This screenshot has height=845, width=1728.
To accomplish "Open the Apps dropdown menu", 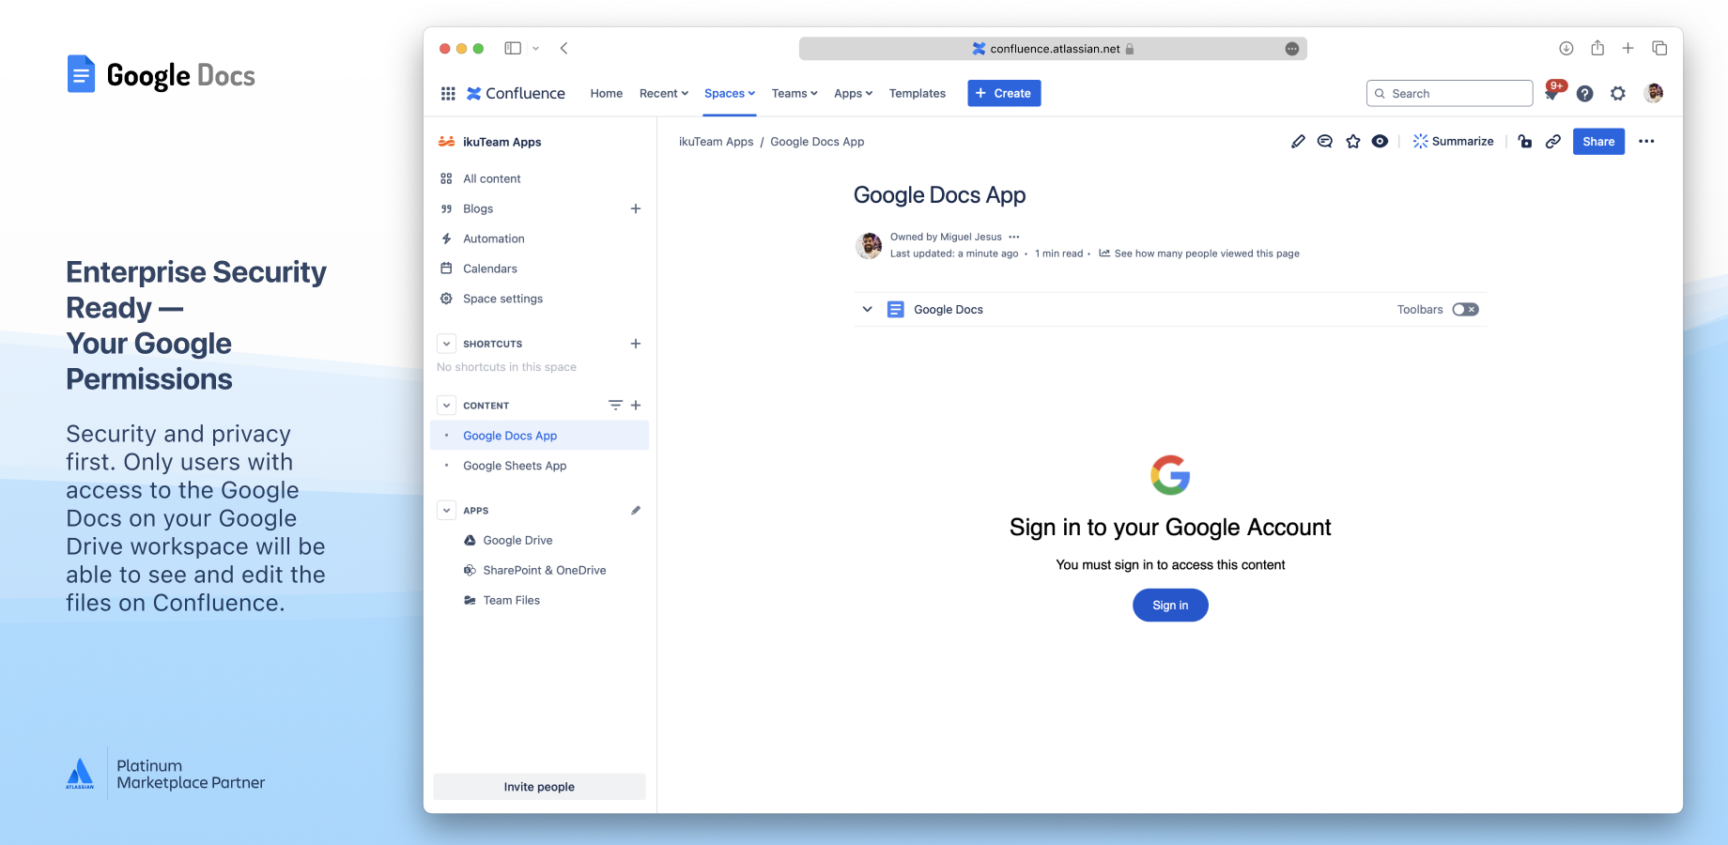I will pos(853,93).
